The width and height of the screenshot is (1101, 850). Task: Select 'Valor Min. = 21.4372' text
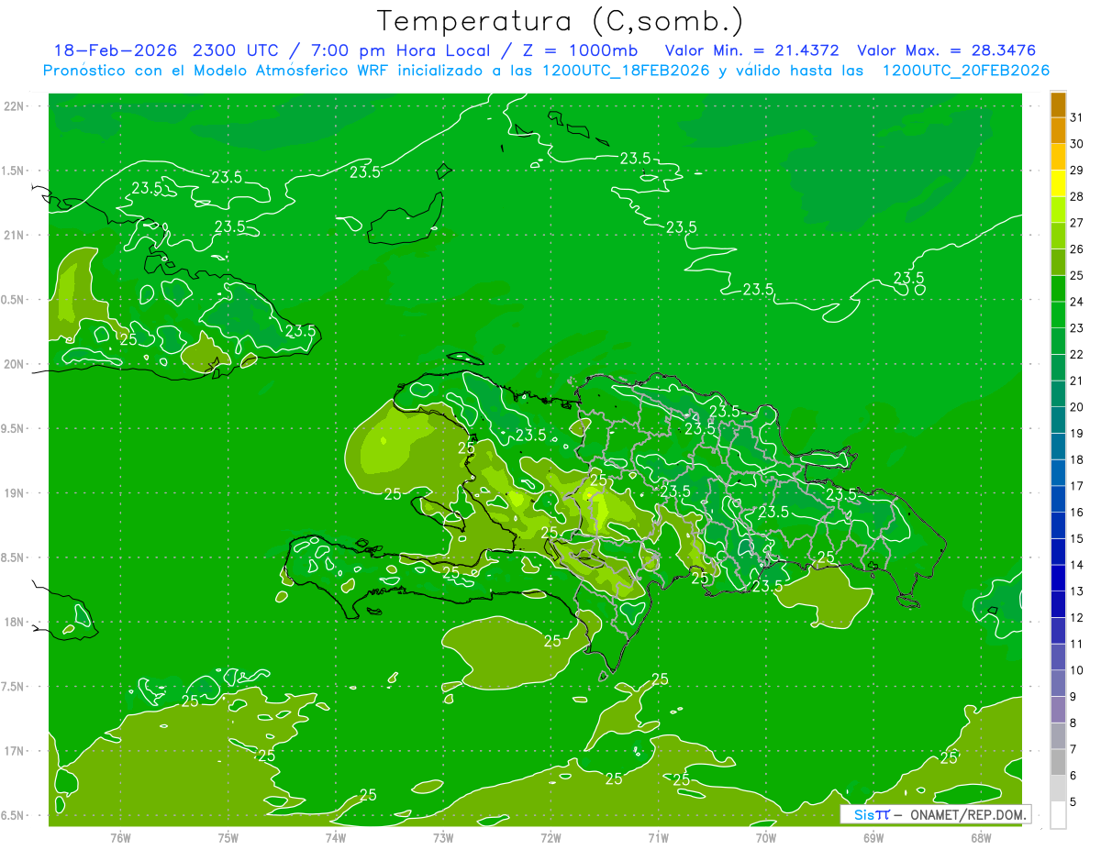[751, 50]
